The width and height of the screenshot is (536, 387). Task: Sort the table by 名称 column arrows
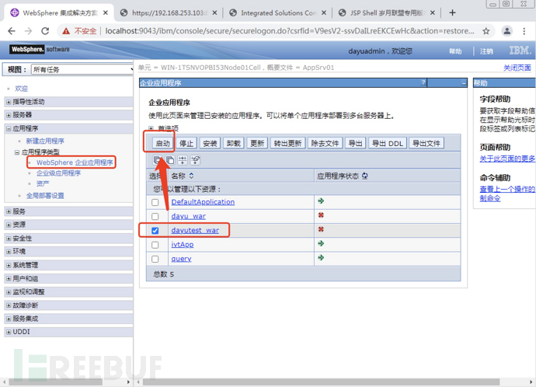(191, 176)
